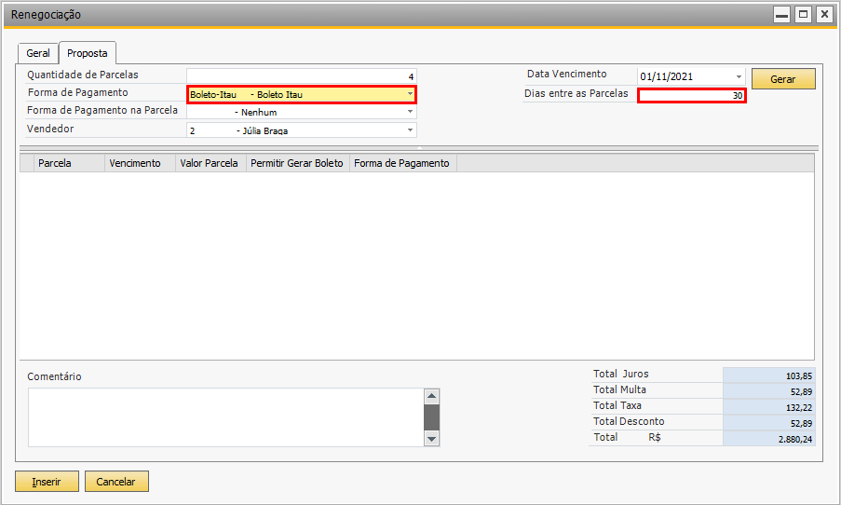The width and height of the screenshot is (841, 505).
Task: Minimize the Renegociação window
Action: [782, 15]
